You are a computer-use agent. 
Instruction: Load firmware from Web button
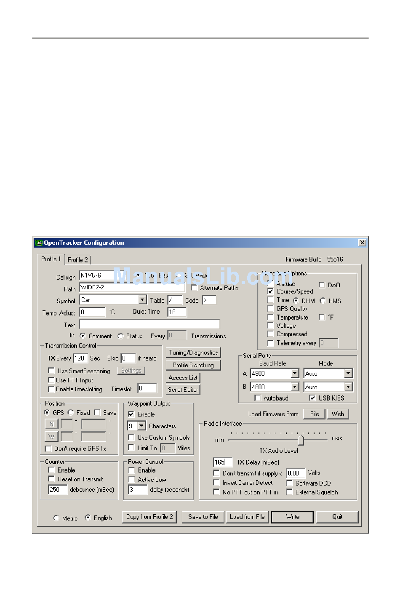tap(338, 414)
